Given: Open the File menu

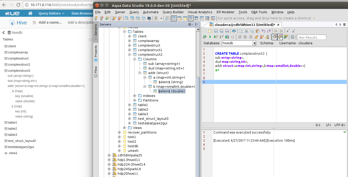Looking at the screenshot, I should click(98, 12).
